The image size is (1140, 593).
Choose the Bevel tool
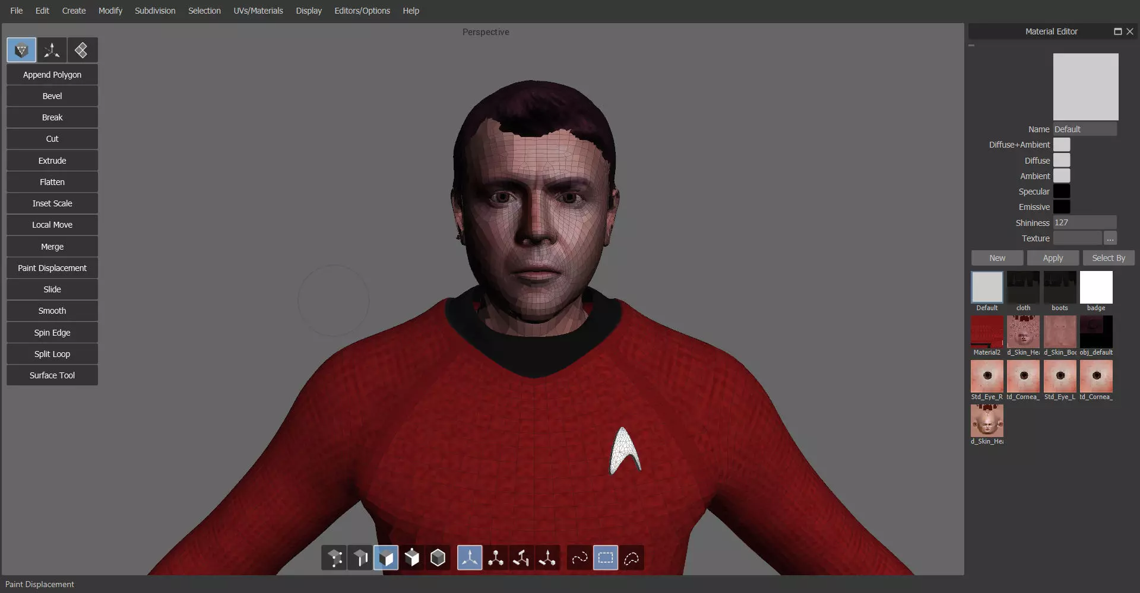pos(52,96)
